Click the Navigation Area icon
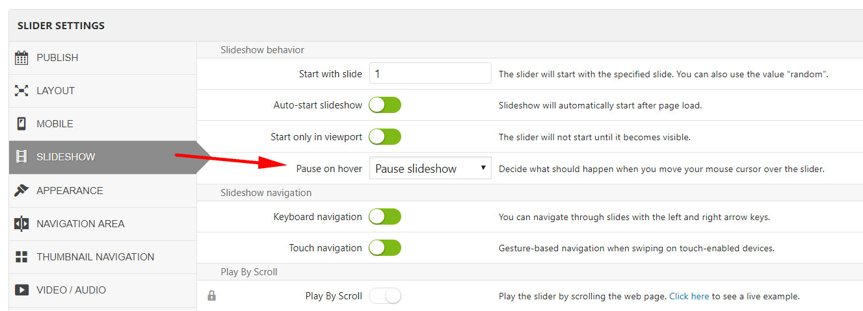Screen dimensions: 863x311 tap(21, 223)
